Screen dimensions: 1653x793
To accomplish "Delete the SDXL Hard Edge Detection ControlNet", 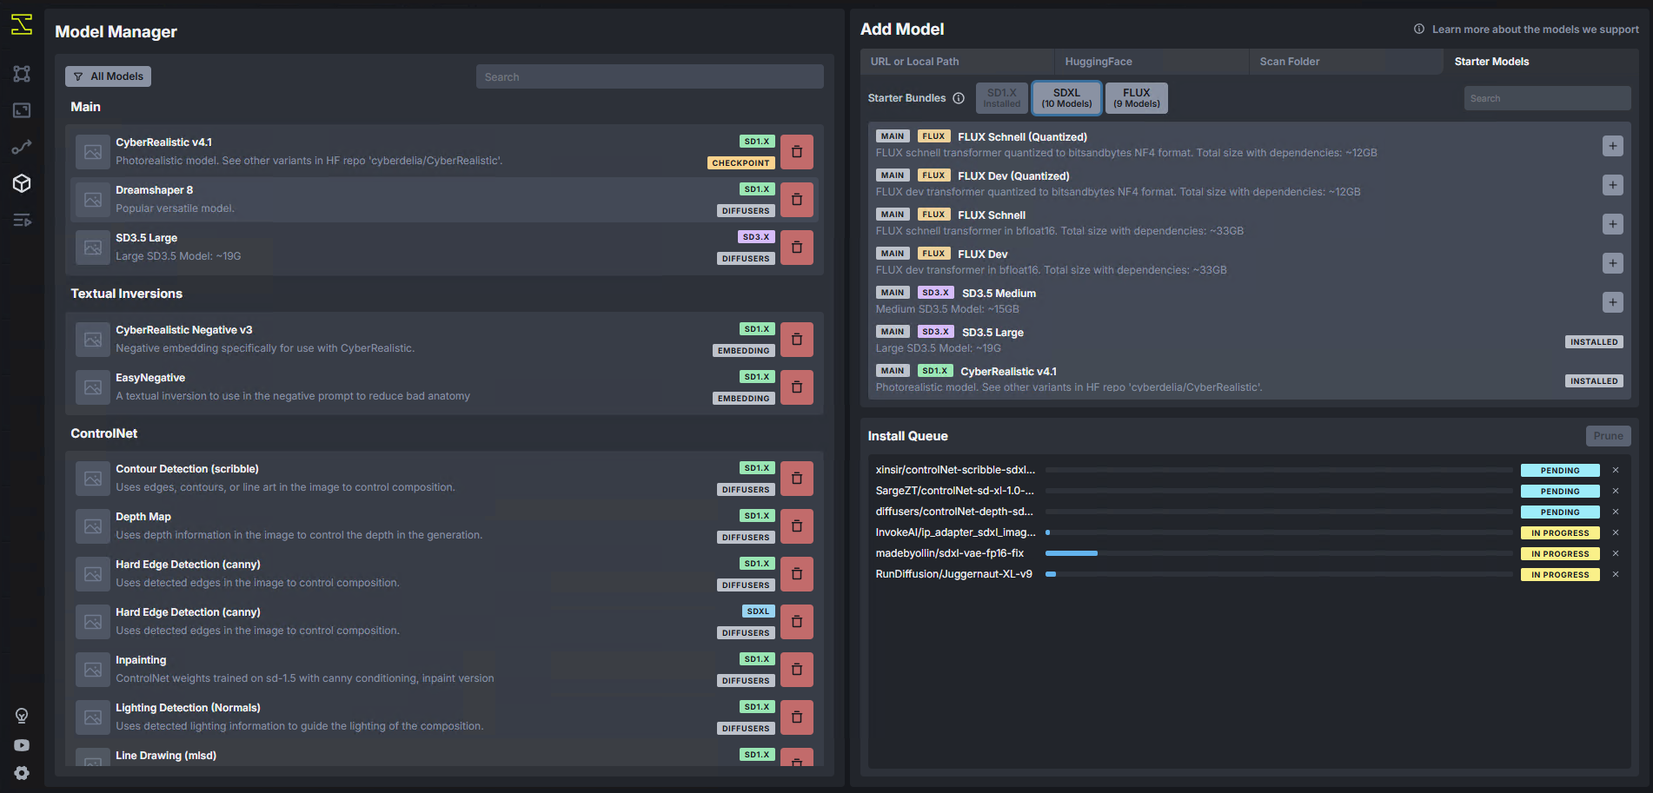I will point(797,622).
